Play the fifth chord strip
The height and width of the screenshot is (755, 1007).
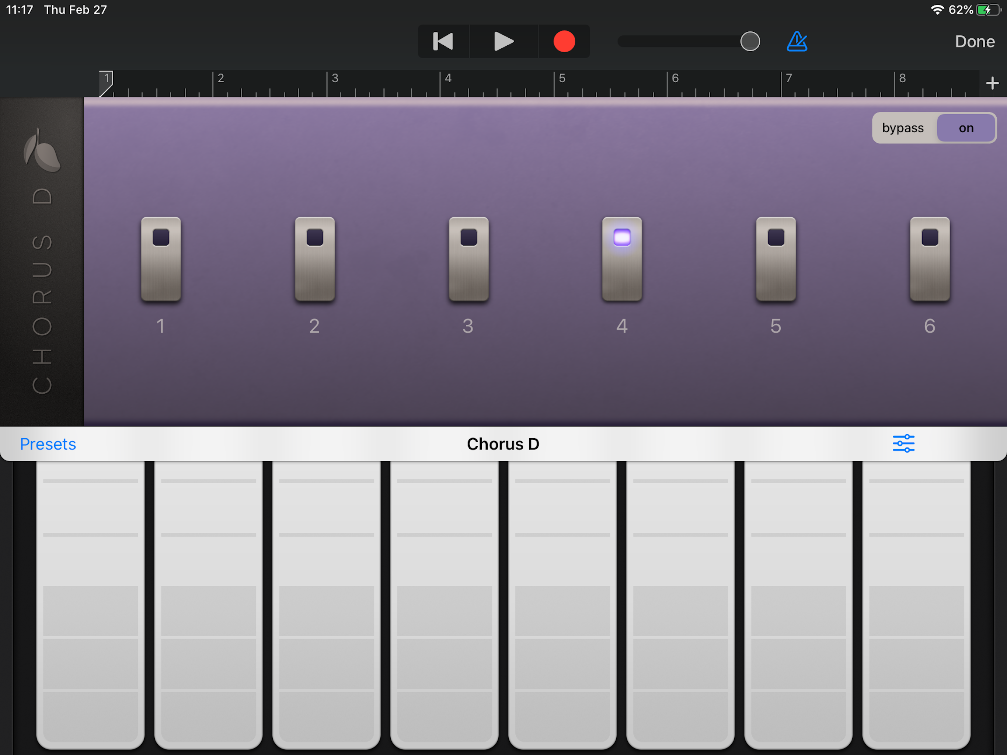(x=562, y=605)
